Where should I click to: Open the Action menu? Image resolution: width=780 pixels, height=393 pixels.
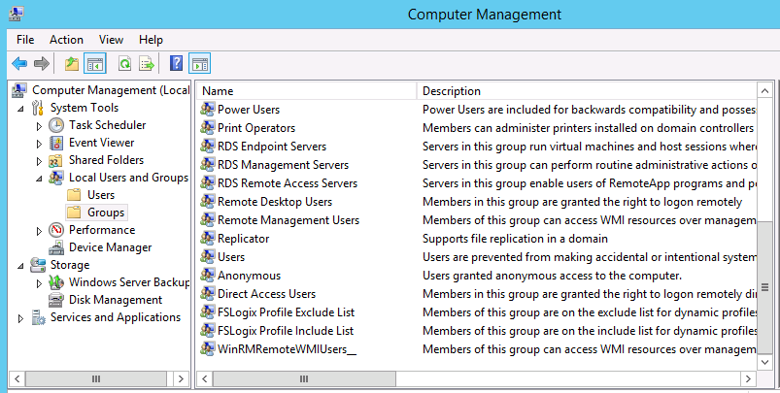66,40
